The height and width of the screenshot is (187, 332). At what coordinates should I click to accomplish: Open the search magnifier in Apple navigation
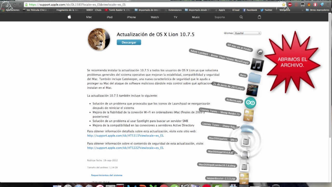coord(241,17)
